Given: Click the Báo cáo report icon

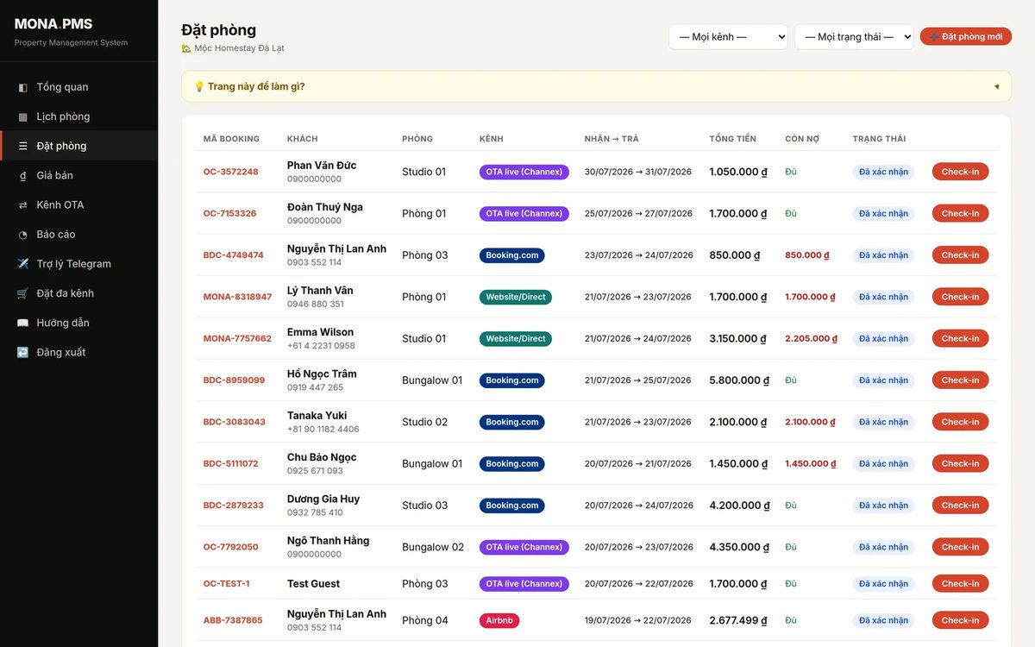Looking at the screenshot, I should point(22,235).
